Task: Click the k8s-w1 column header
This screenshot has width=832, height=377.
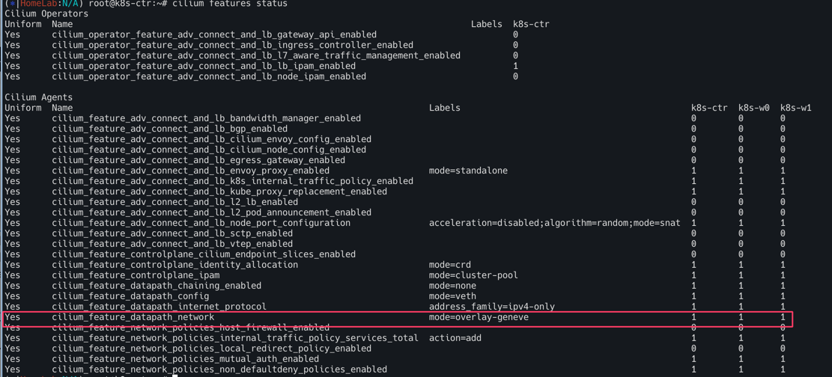Action: click(795, 108)
